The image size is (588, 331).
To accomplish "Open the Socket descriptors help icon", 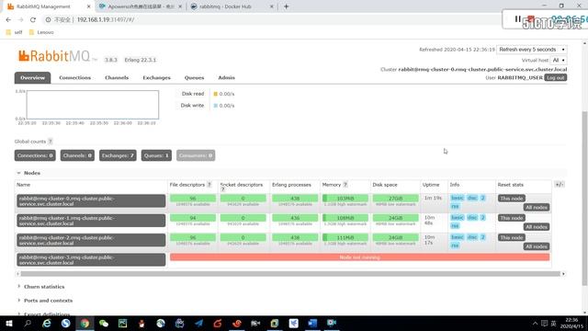I will pos(222,189).
